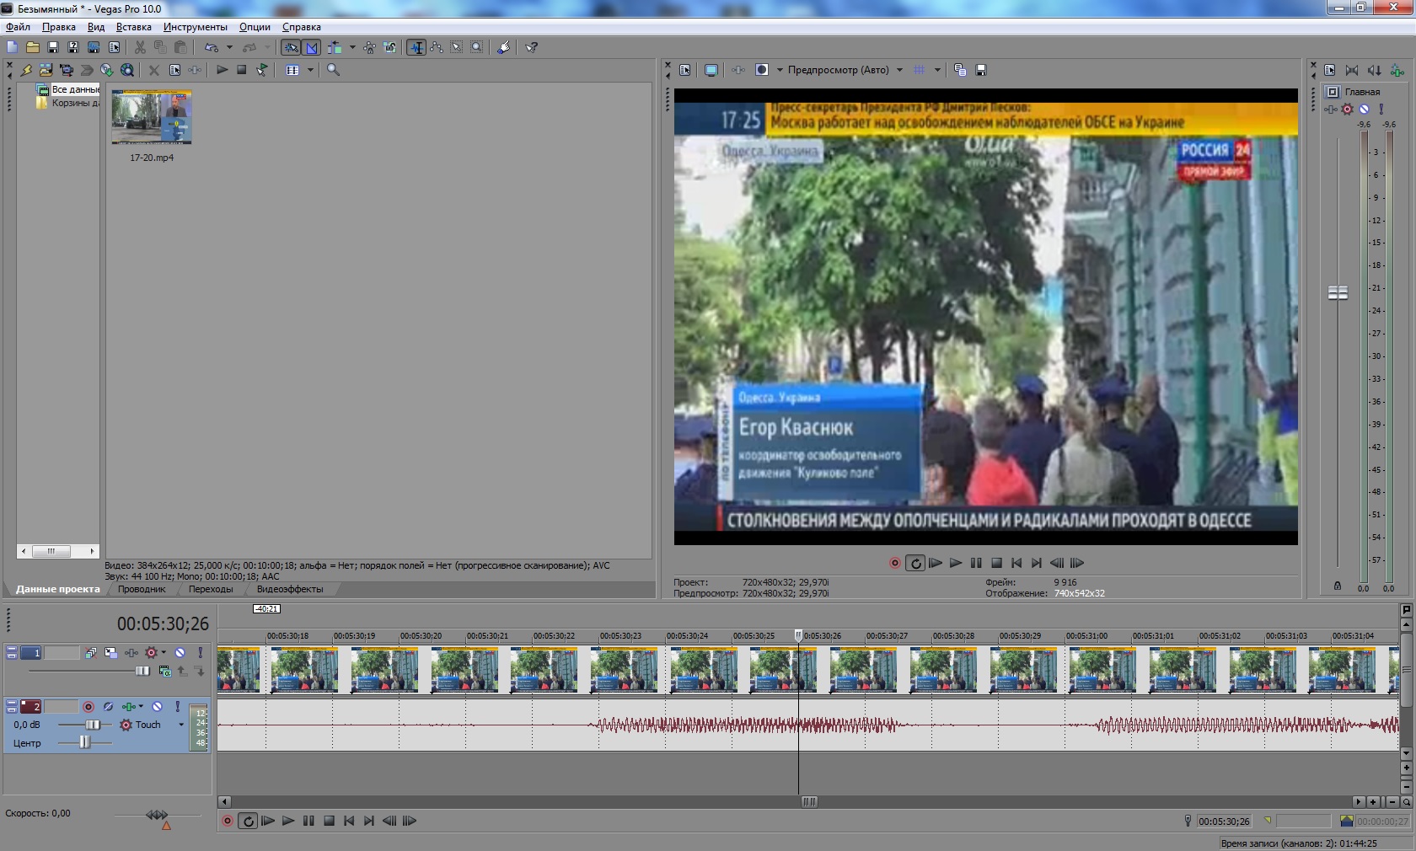Save preview snapshot to file
The image size is (1416, 851).
[x=981, y=70]
